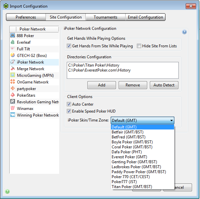Pick Boyle Poker (GMT/BST) from list
The height and width of the screenshot is (199, 200).
tap(143, 142)
